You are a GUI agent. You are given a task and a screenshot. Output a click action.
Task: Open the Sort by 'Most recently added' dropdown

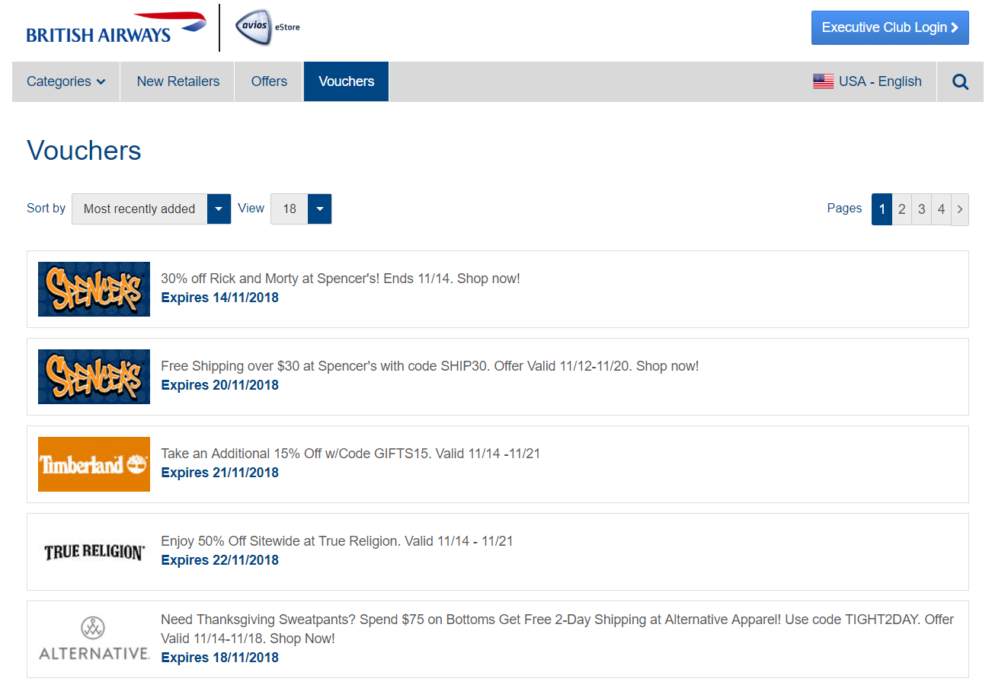pos(152,209)
